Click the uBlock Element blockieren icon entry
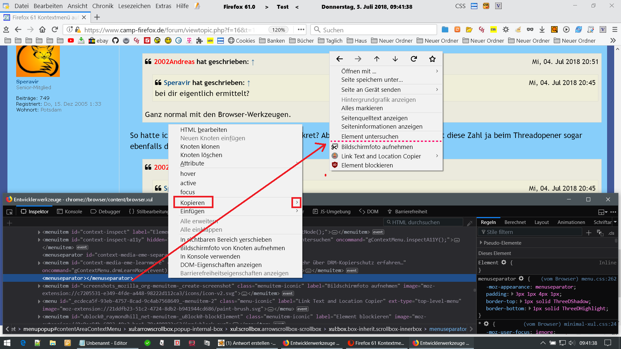The height and width of the screenshot is (349, 621). click(367, 165)
